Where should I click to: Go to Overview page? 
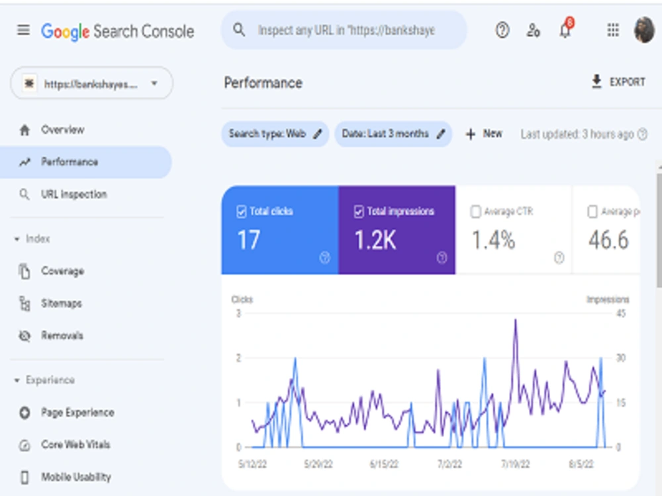click(x=62, y=130)
